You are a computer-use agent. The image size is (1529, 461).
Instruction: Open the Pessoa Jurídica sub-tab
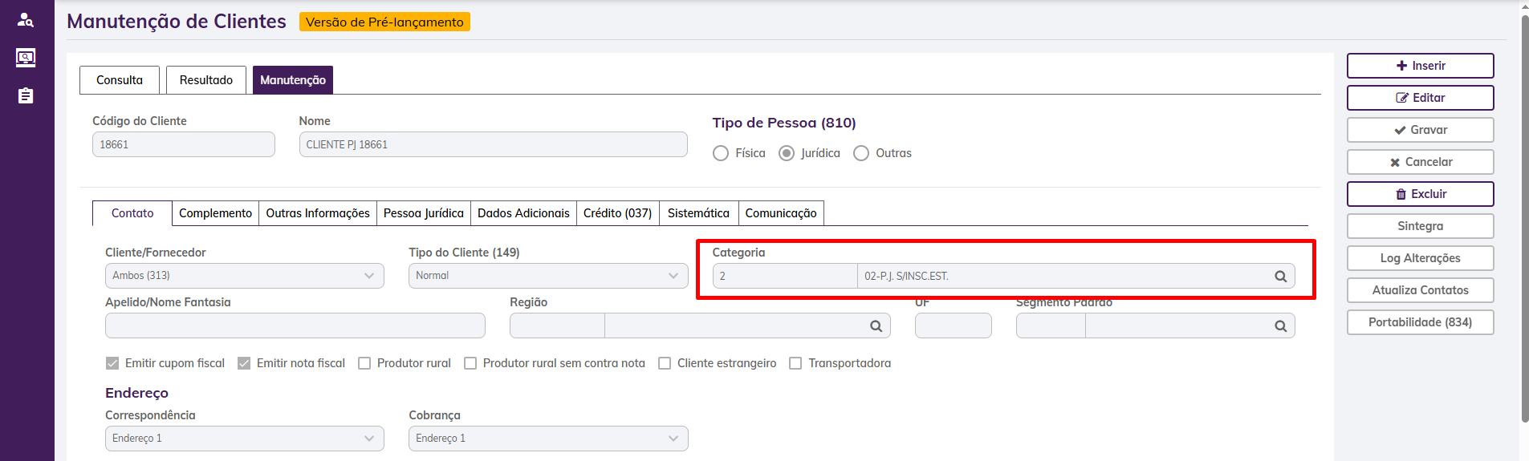(424, 213)
